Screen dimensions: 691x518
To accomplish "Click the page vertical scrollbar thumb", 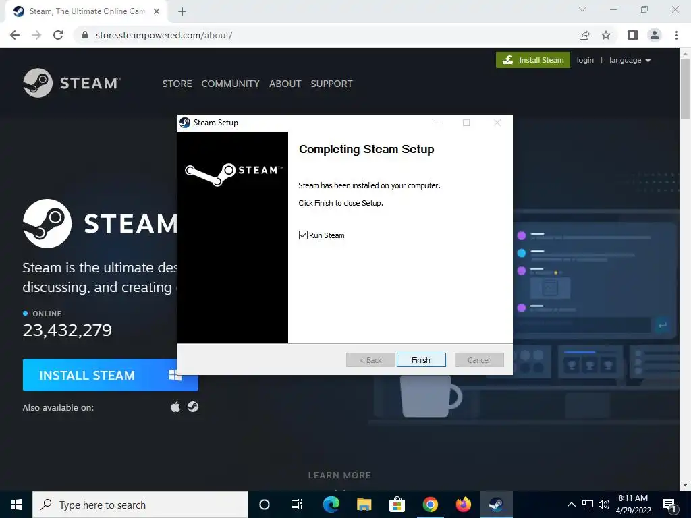I will (x=686, y=89).
